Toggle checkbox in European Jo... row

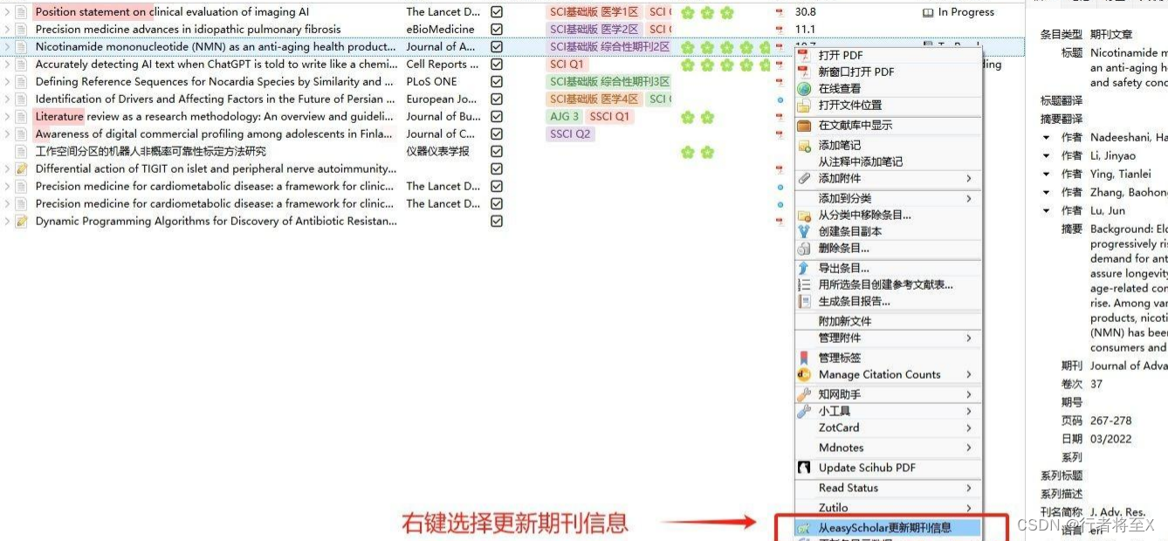[497, 99]
